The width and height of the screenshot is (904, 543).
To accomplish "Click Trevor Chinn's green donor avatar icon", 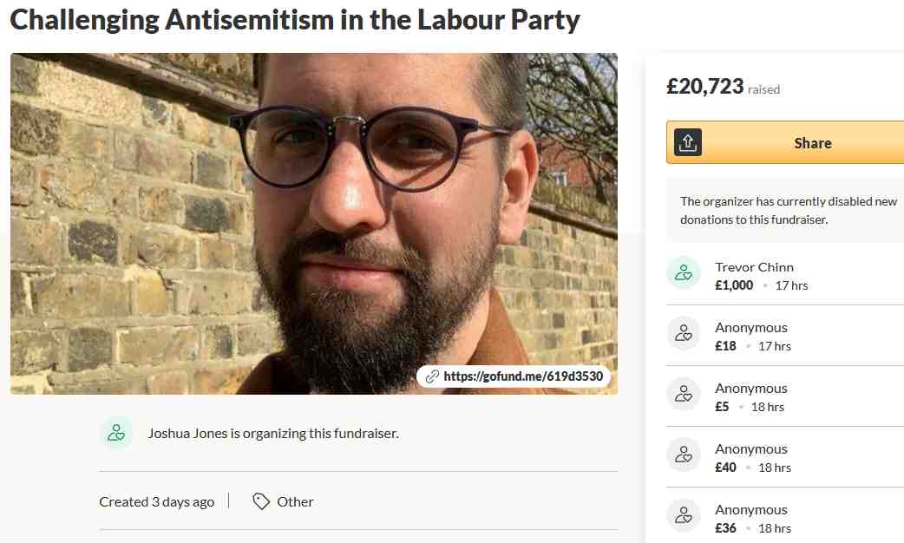I will [x=684, y=273].
